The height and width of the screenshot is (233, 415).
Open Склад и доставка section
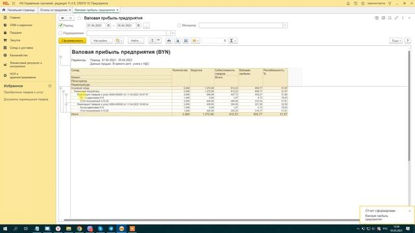tap(21, 48)
